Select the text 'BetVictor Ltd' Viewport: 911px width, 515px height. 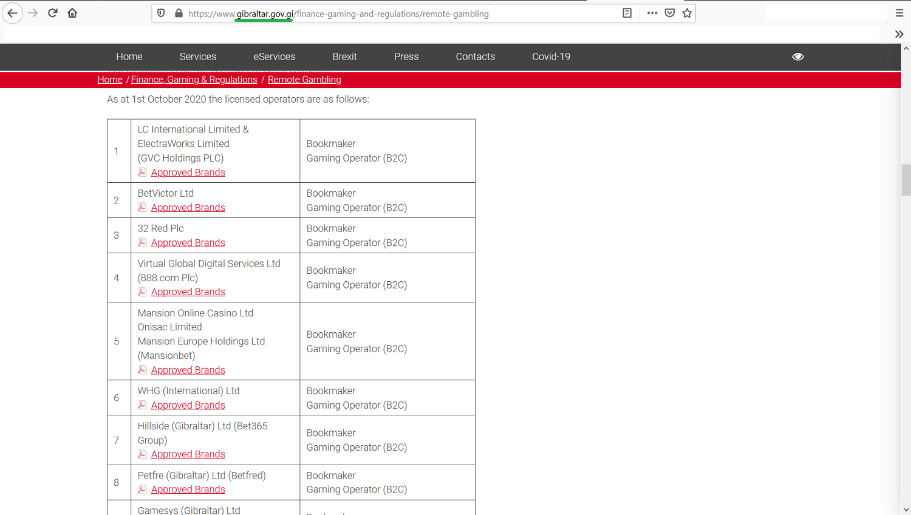tap(165, 193)
